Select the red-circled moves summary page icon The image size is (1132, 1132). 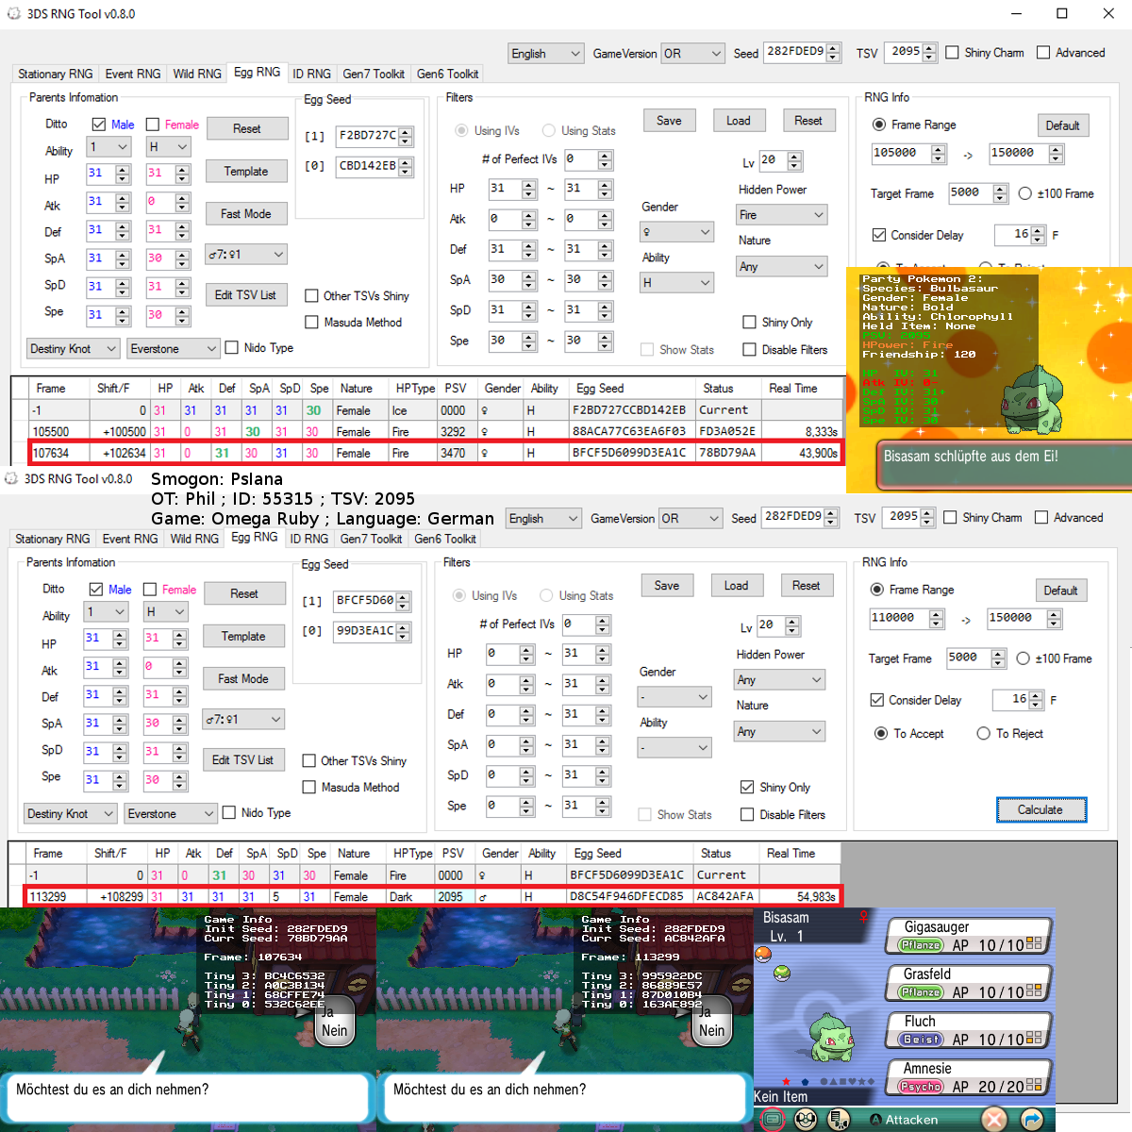pyautogui.click(x=772, y=1120)
